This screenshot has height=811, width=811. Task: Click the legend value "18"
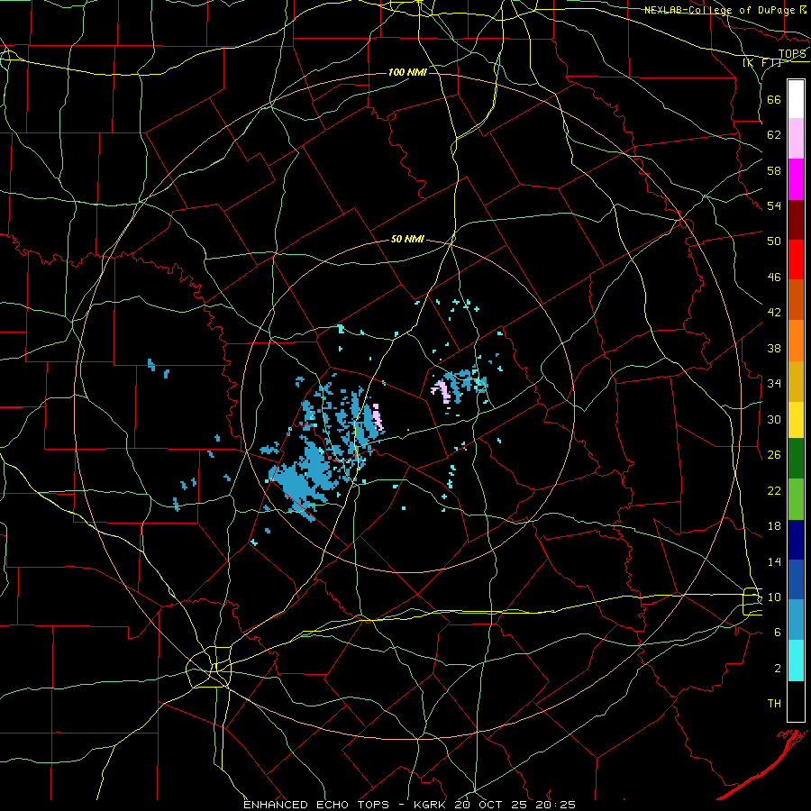coord(774,526)
